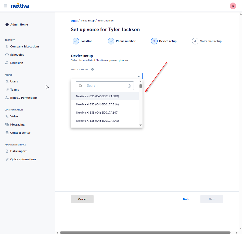Image resolution: width=243 pixels, height=234 pixels.
Task: Click the Back button
Action: (186, 199)
